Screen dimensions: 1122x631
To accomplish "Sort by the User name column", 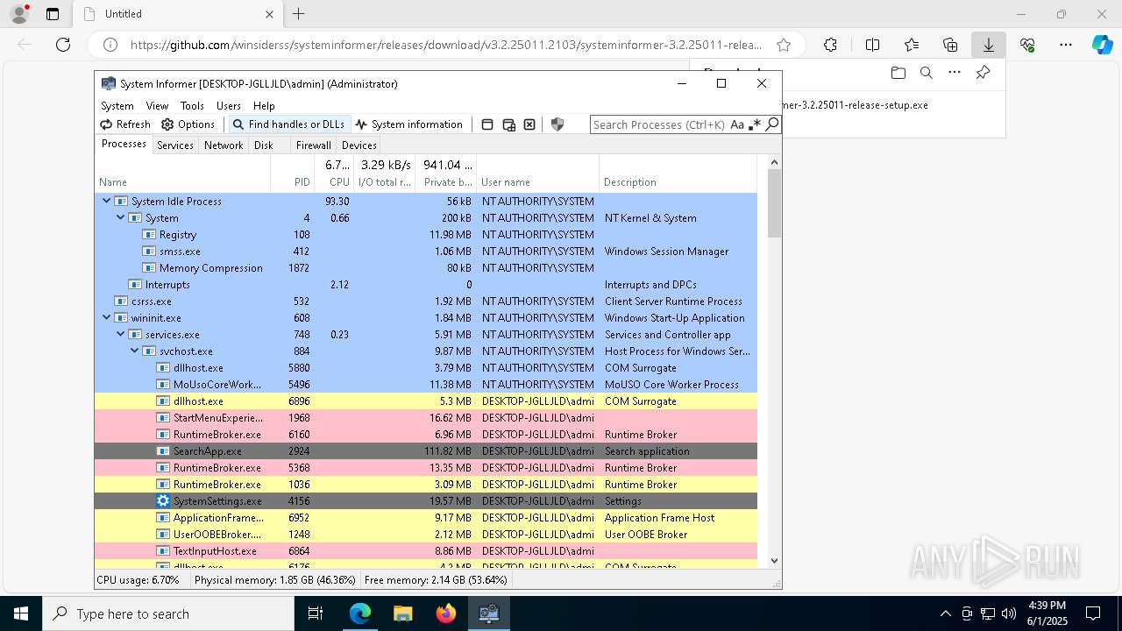I will point(537,174).
